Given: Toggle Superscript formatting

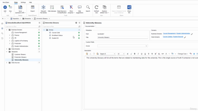Looking at the screenshot, I should coord(156,54).
